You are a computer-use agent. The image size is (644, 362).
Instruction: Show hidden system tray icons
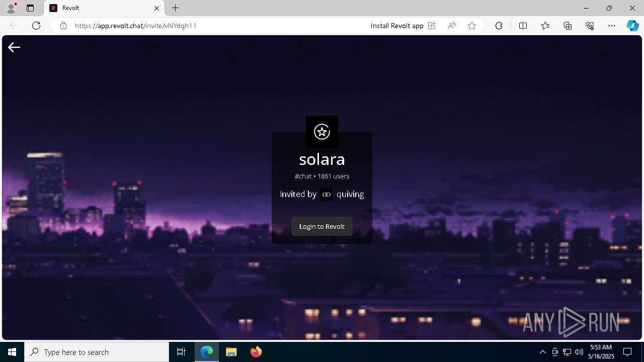tap(542, 352)
